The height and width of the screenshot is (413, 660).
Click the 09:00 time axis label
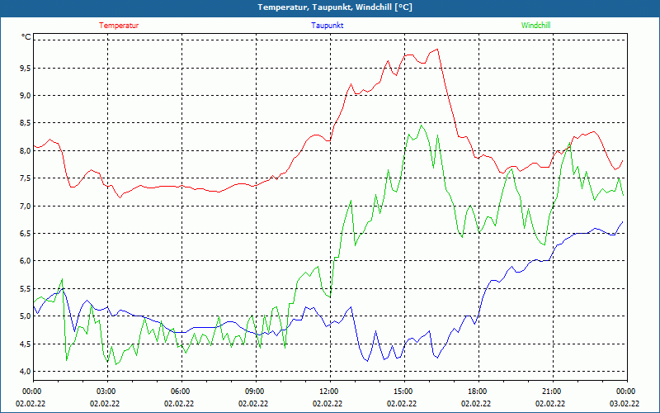pyautogui.click(x=255, y=392)
